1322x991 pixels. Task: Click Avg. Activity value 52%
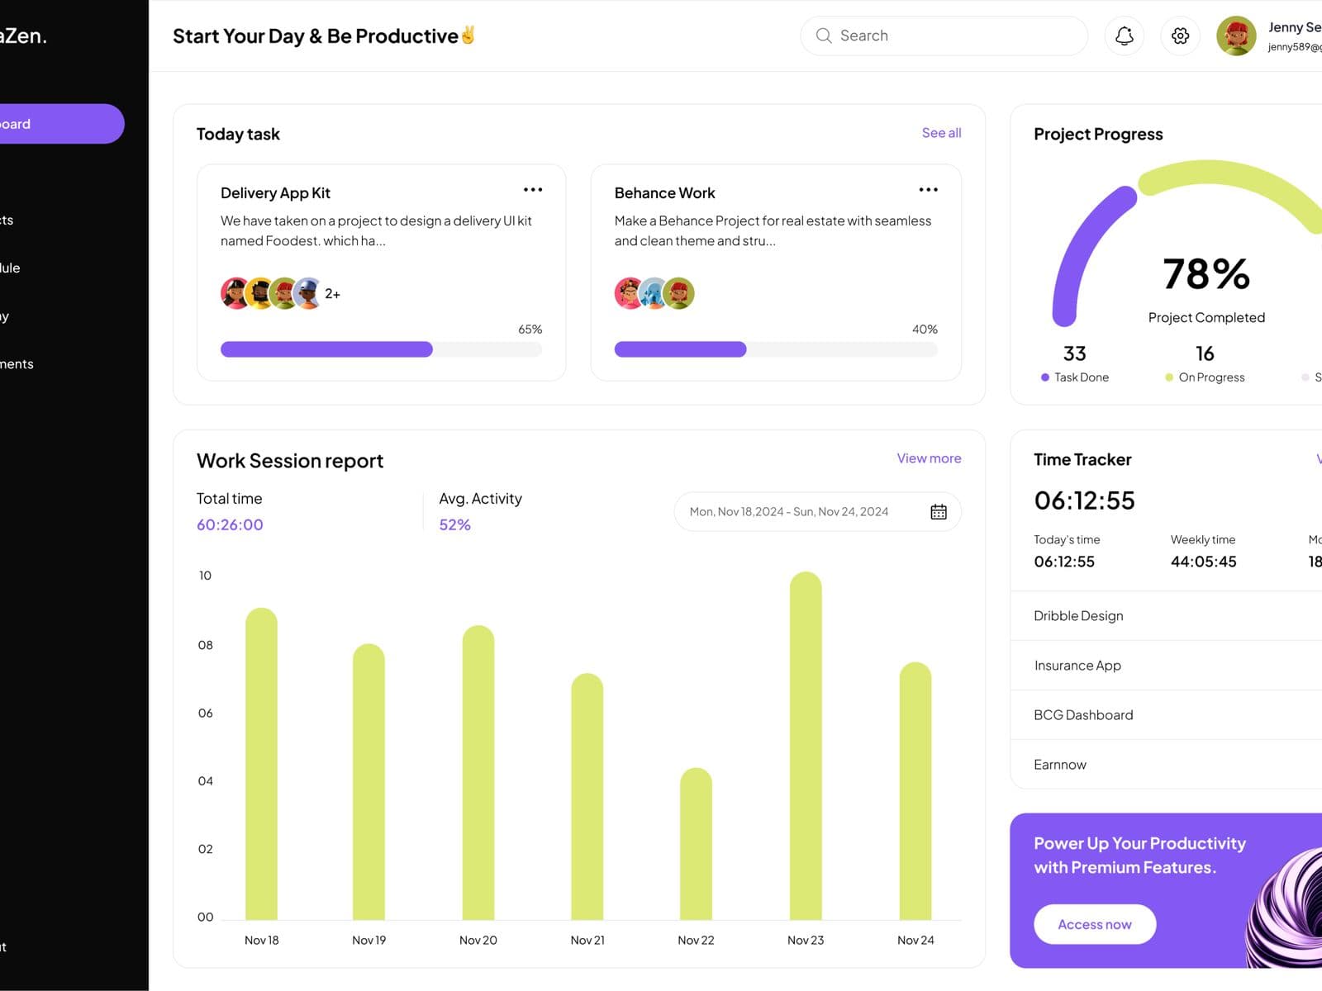(x=454, y=525)
